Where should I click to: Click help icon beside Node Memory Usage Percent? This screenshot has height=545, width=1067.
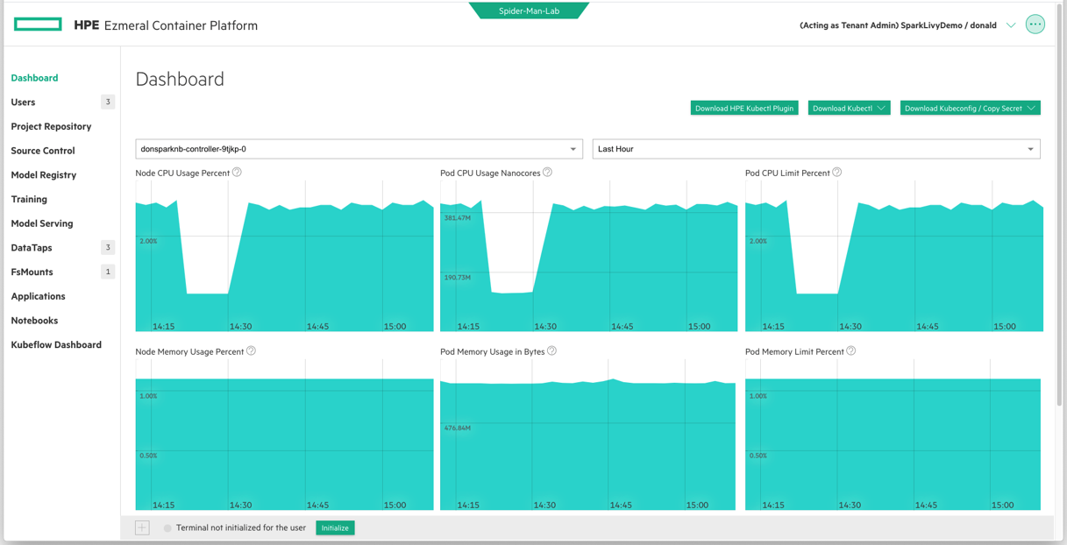[251, 351]
